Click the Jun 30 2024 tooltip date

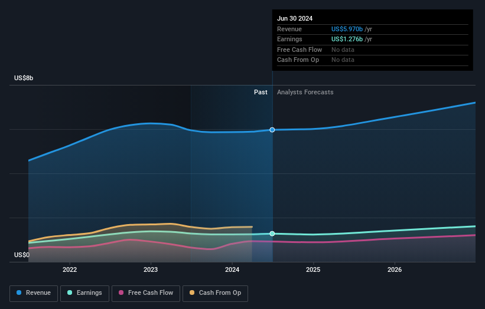(x=295, y=18)
